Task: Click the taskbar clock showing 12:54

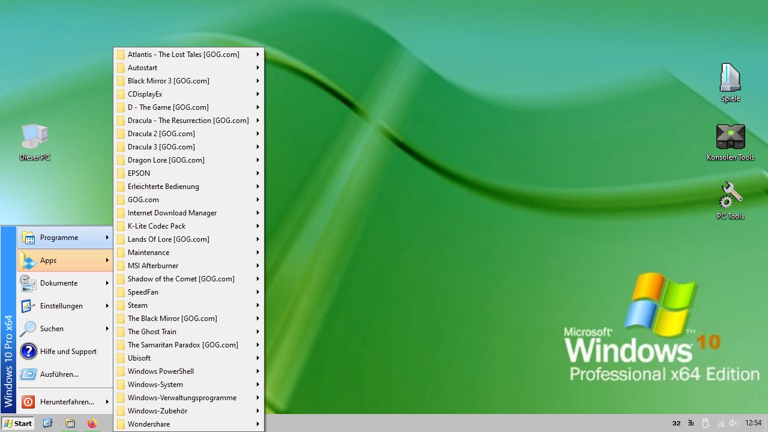Action: click(753, 423)
